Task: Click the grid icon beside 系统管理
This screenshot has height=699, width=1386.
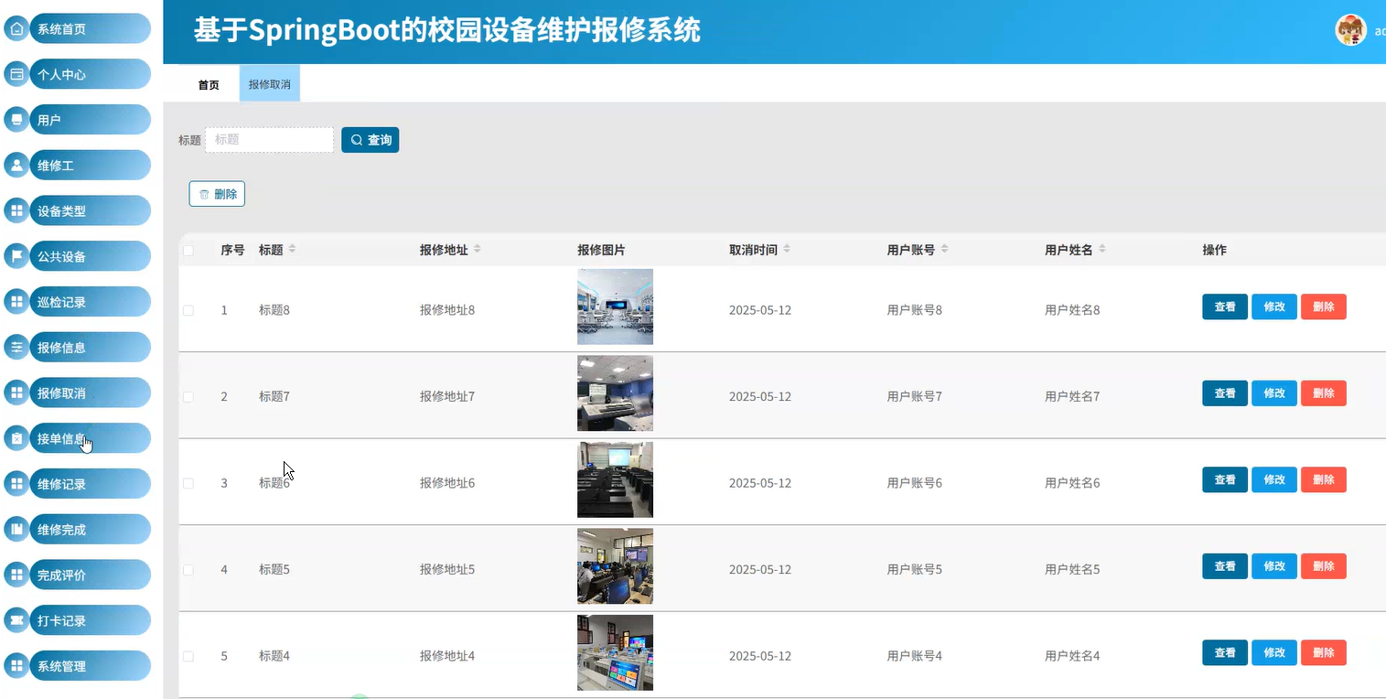Action: pos(16,666)
